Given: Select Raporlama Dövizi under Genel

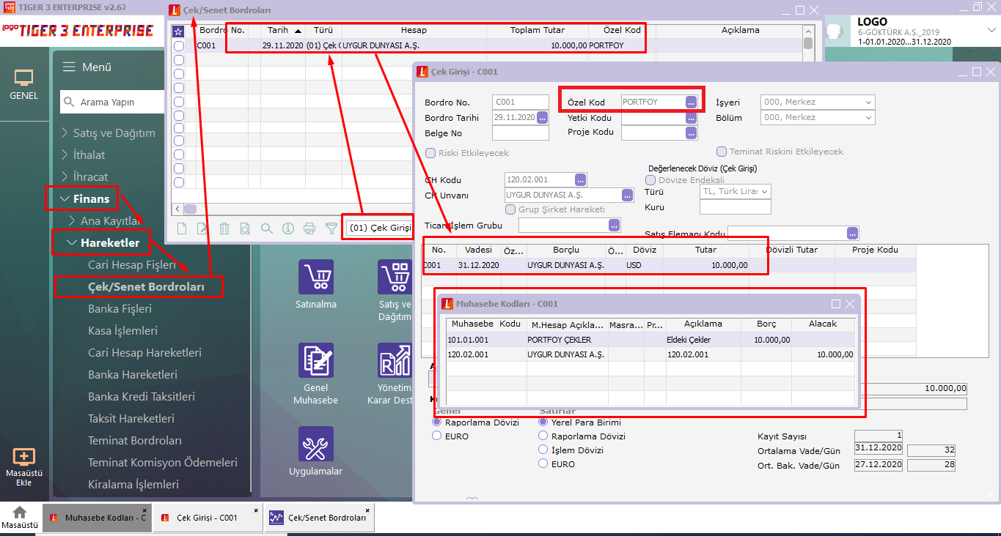Looking at the screenshot, I should [x=437, y=423].
